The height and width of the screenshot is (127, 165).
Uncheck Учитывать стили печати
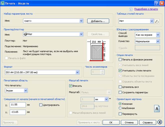click(120, 71)
